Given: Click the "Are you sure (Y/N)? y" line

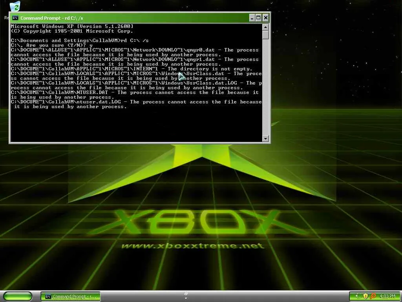Looking at the screenshot, I should (51, 45).
